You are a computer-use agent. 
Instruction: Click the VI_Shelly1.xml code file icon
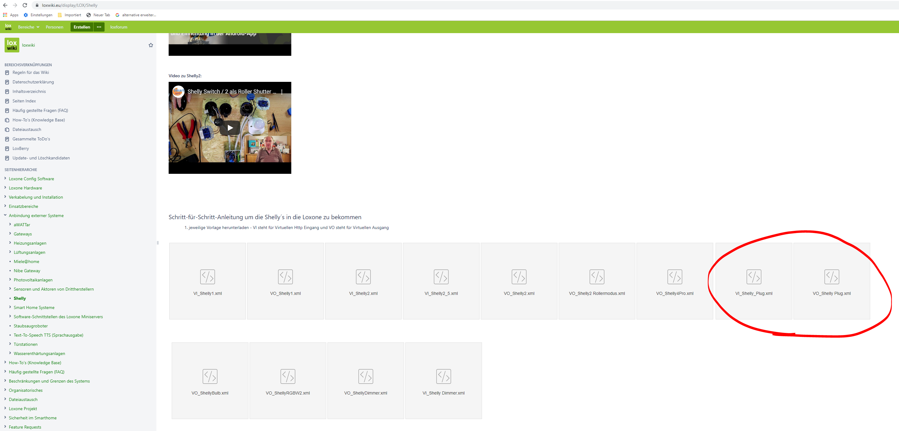207,277
